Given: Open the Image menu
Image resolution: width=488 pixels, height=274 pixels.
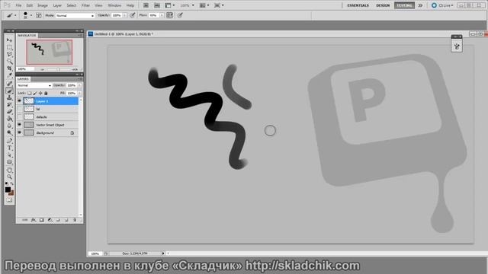Looking at the screenshot, I should point(43,5).
